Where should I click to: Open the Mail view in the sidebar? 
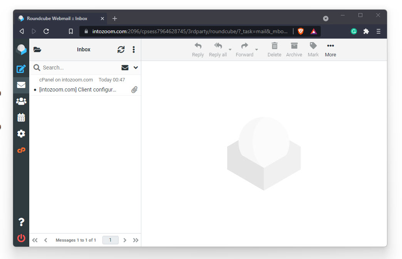click(21, 85)
